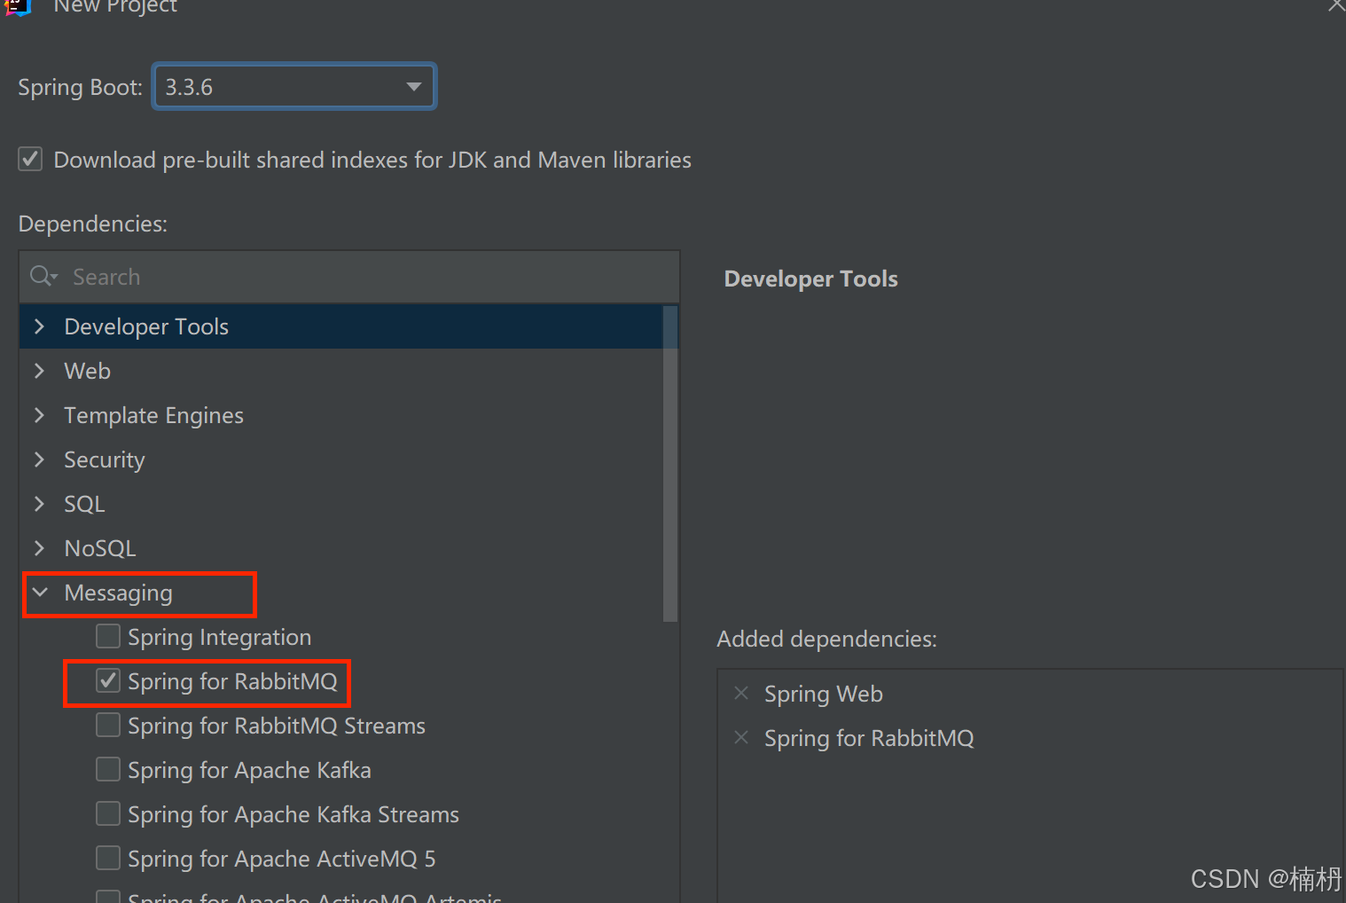Viewport: 1346px width, 903px height.
Task: Expand the Web category
Action: tap(39, 371)
